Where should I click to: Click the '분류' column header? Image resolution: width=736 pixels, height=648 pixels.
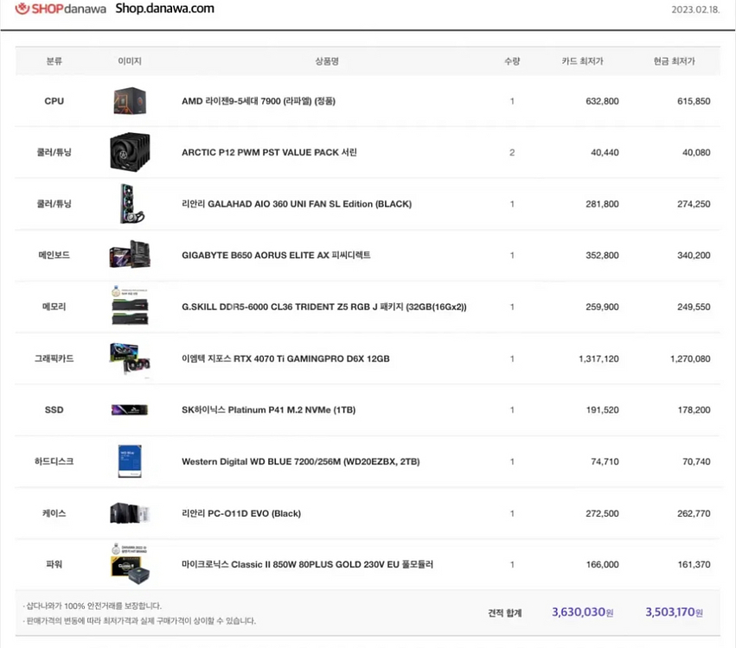pyautogui.click(x=54, y=61)
